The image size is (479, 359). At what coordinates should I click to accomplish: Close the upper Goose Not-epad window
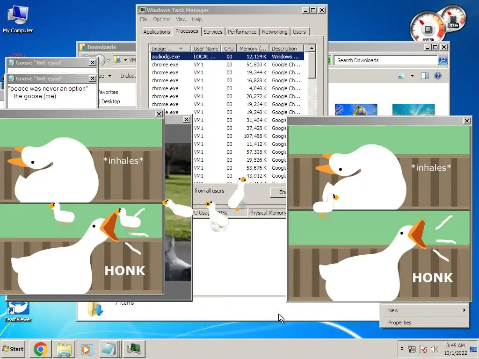click(93, 63)
